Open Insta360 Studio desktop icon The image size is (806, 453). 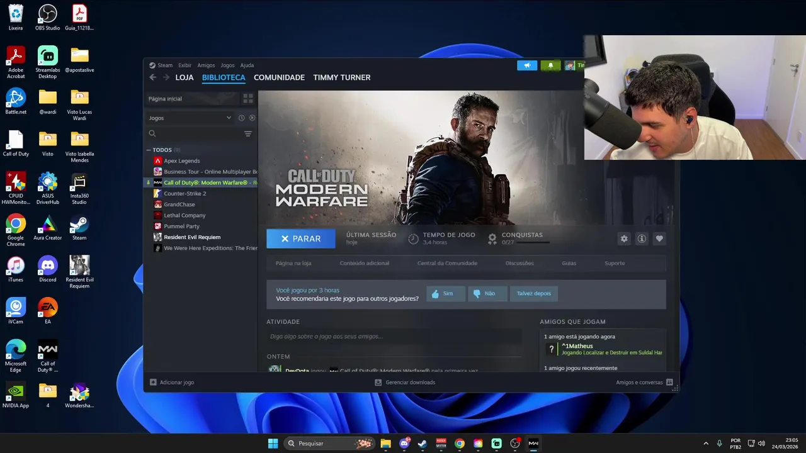[x=79, y=189]
